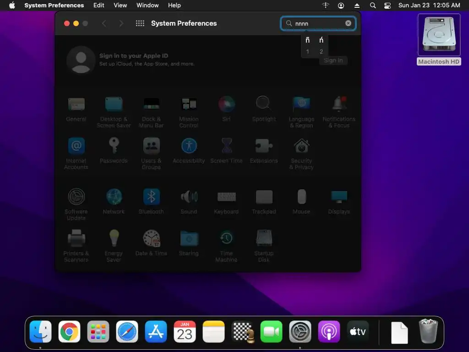Open Network preferences

(114, 202)
